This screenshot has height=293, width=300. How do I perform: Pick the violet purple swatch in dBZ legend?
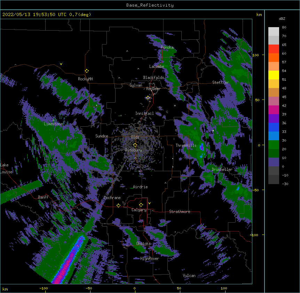click(x=274, y=118)
